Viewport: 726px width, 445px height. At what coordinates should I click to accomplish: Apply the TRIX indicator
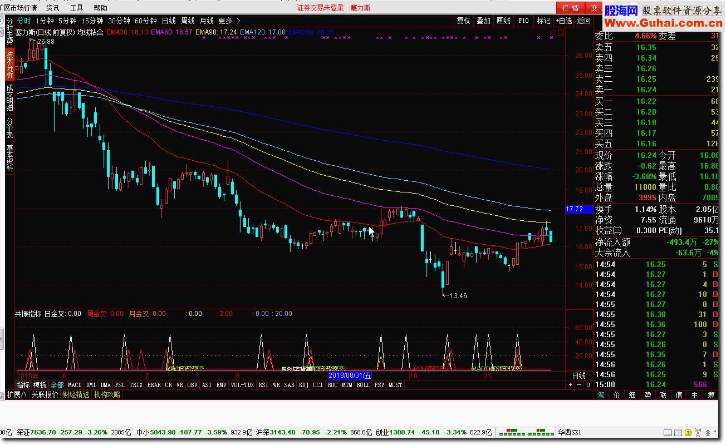tap(136, 385)
